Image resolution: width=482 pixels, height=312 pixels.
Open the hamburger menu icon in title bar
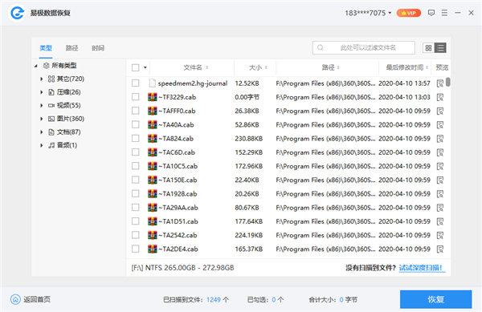[x=444, y=13]
